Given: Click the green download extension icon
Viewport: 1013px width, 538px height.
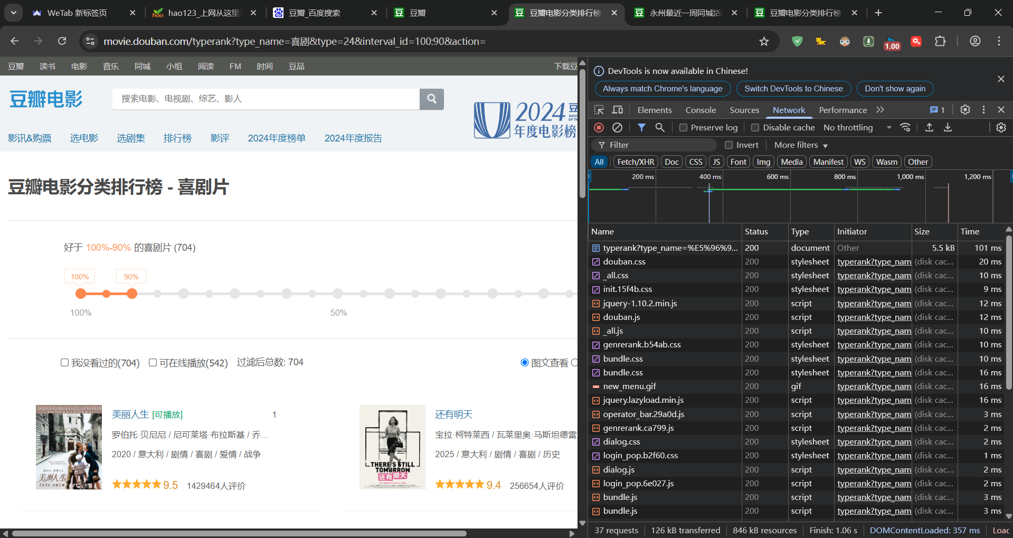Looking at the screenshot, I should pos(868,41).
